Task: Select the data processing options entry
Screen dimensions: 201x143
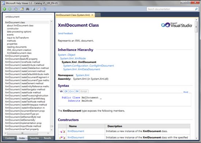Action: click(19, 32)
